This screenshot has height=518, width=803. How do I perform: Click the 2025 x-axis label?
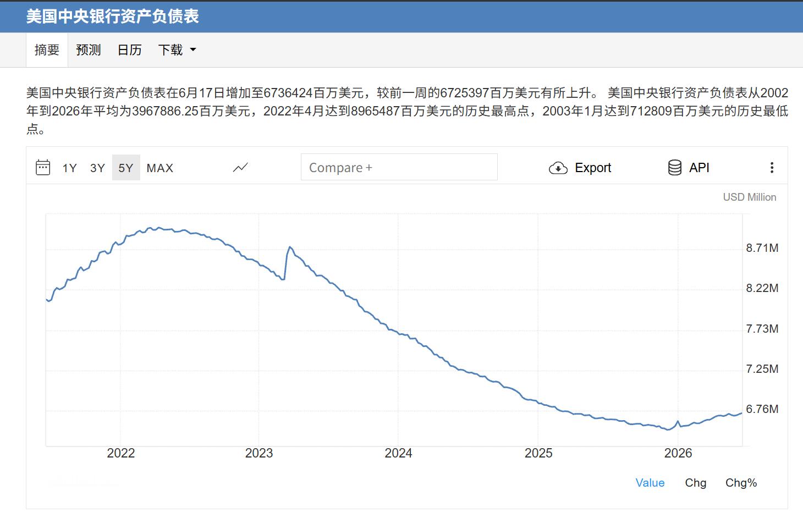(x=538, y=453)
